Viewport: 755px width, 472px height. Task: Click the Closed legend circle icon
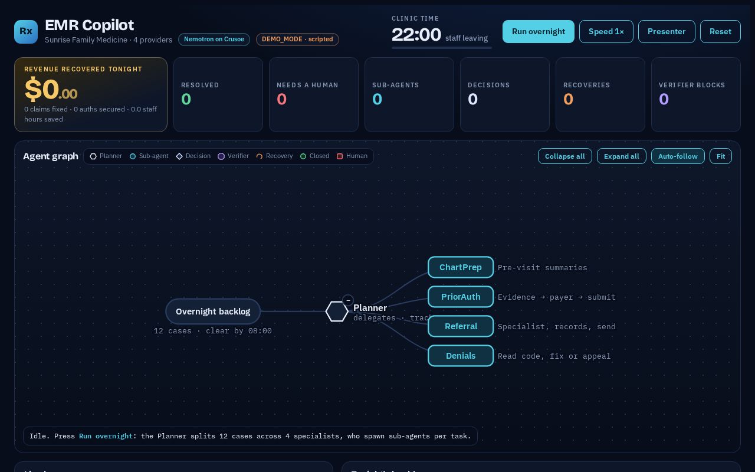click(x=303, y=156)
